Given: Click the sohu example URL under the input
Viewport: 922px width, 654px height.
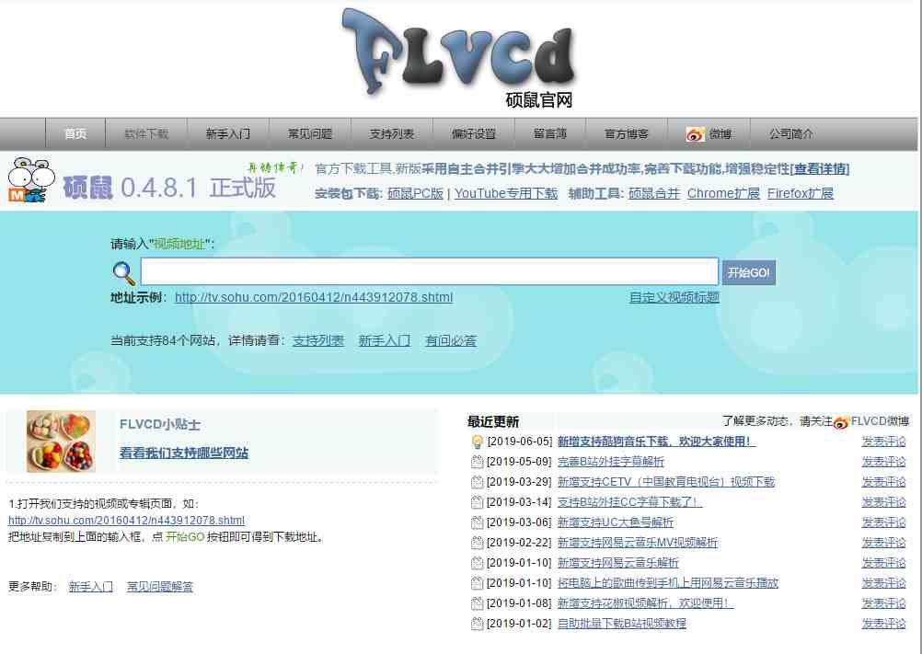Looking at the screenshot, I should [x=314, y=297].
